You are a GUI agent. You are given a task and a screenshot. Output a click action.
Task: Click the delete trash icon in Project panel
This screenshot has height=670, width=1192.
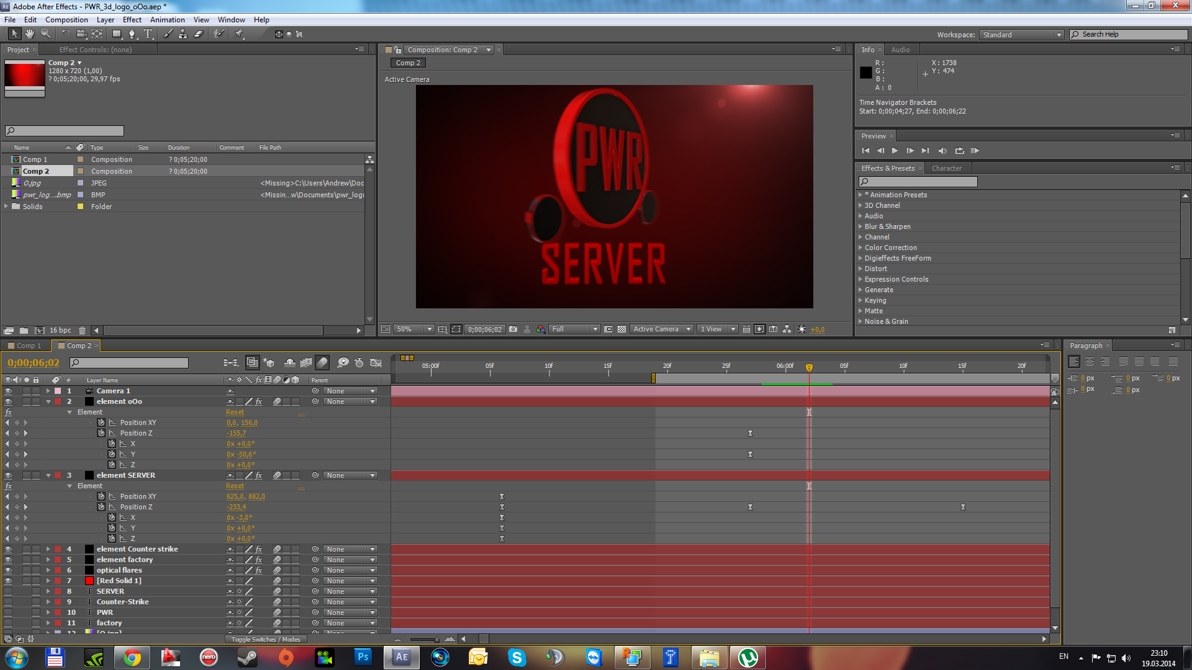tap(82, 331)
